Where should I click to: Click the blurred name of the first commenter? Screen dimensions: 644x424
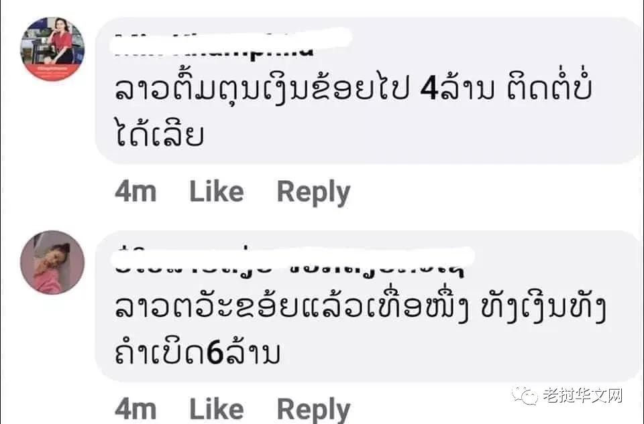(x=231, y=43)
